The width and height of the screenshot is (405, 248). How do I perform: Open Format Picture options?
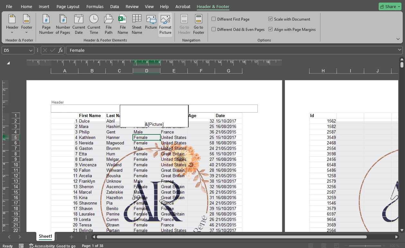click(x=165, y=24)
